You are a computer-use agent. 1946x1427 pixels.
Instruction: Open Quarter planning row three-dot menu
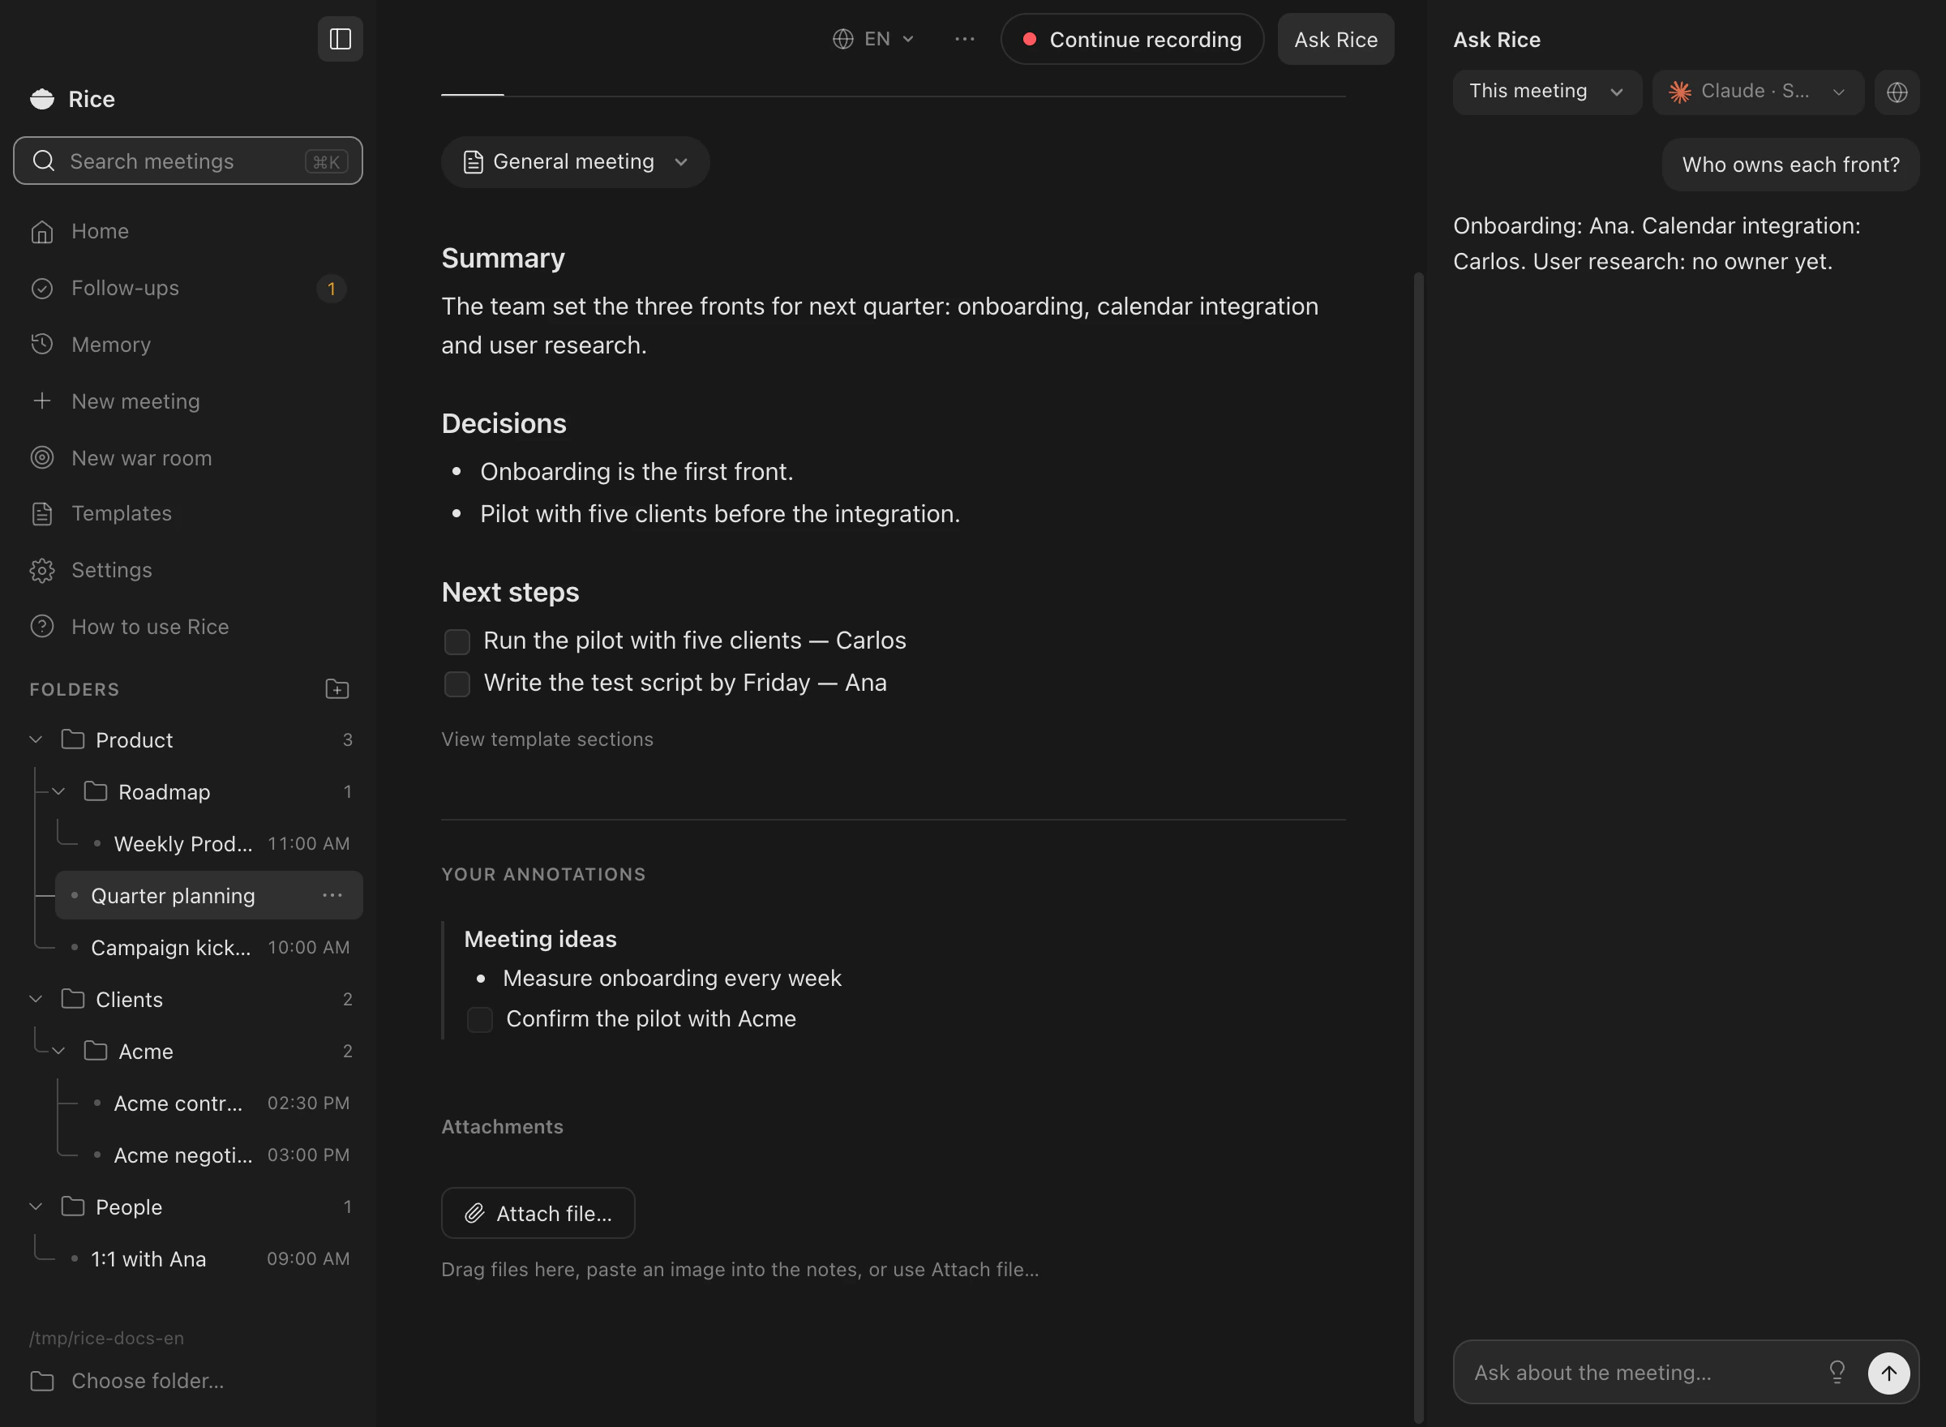(x=332, y=895)
